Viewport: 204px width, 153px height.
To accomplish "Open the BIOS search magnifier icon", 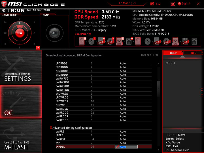I will tap(173, 4).
